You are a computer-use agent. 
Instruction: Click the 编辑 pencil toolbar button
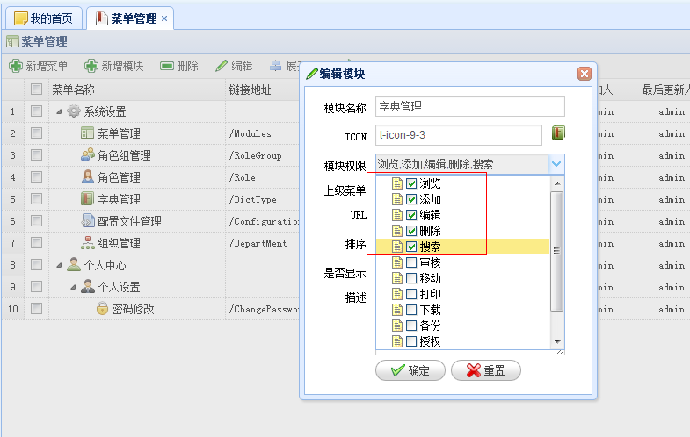pos(234,66)
